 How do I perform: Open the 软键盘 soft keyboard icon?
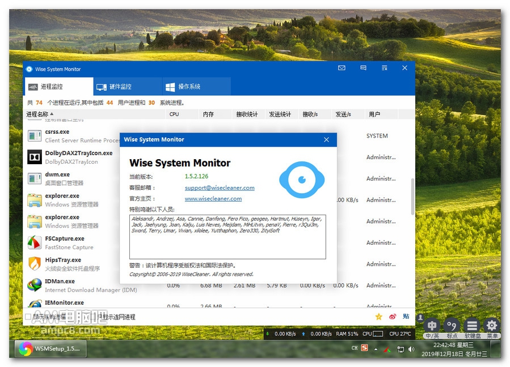(472, 326)
